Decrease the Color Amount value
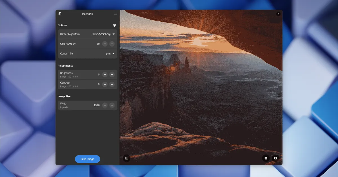 pyautogui.click(x=105, y=44)
